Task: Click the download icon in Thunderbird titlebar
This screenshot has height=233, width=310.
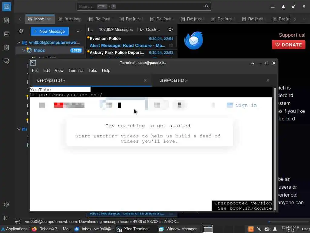Action: [x=283, y=7]
